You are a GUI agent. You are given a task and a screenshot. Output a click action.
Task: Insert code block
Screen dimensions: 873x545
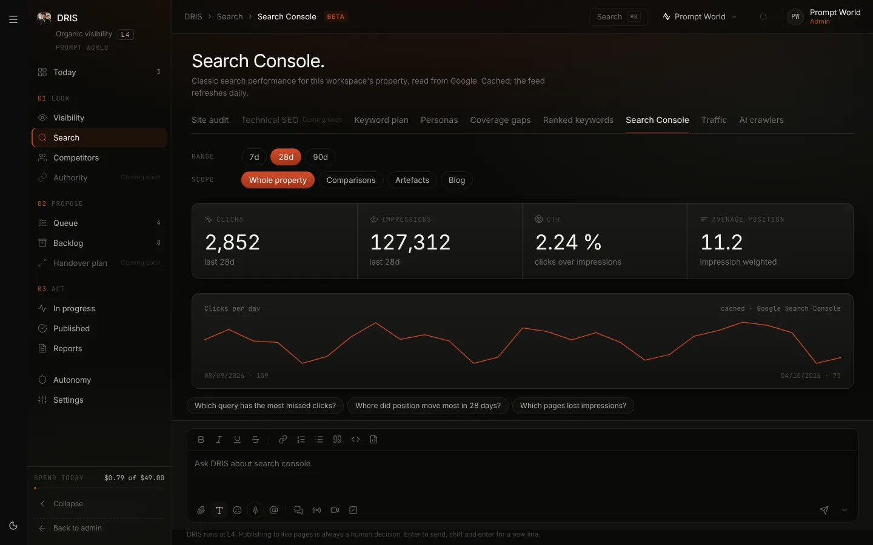coord(355,440)
